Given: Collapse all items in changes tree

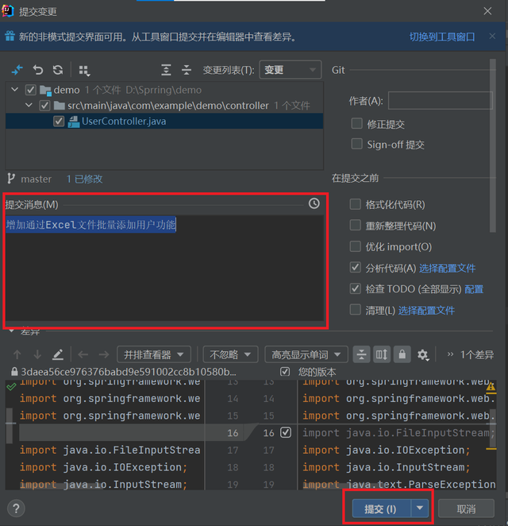Looking at the screenshot, I should click(x=187, y=70).
